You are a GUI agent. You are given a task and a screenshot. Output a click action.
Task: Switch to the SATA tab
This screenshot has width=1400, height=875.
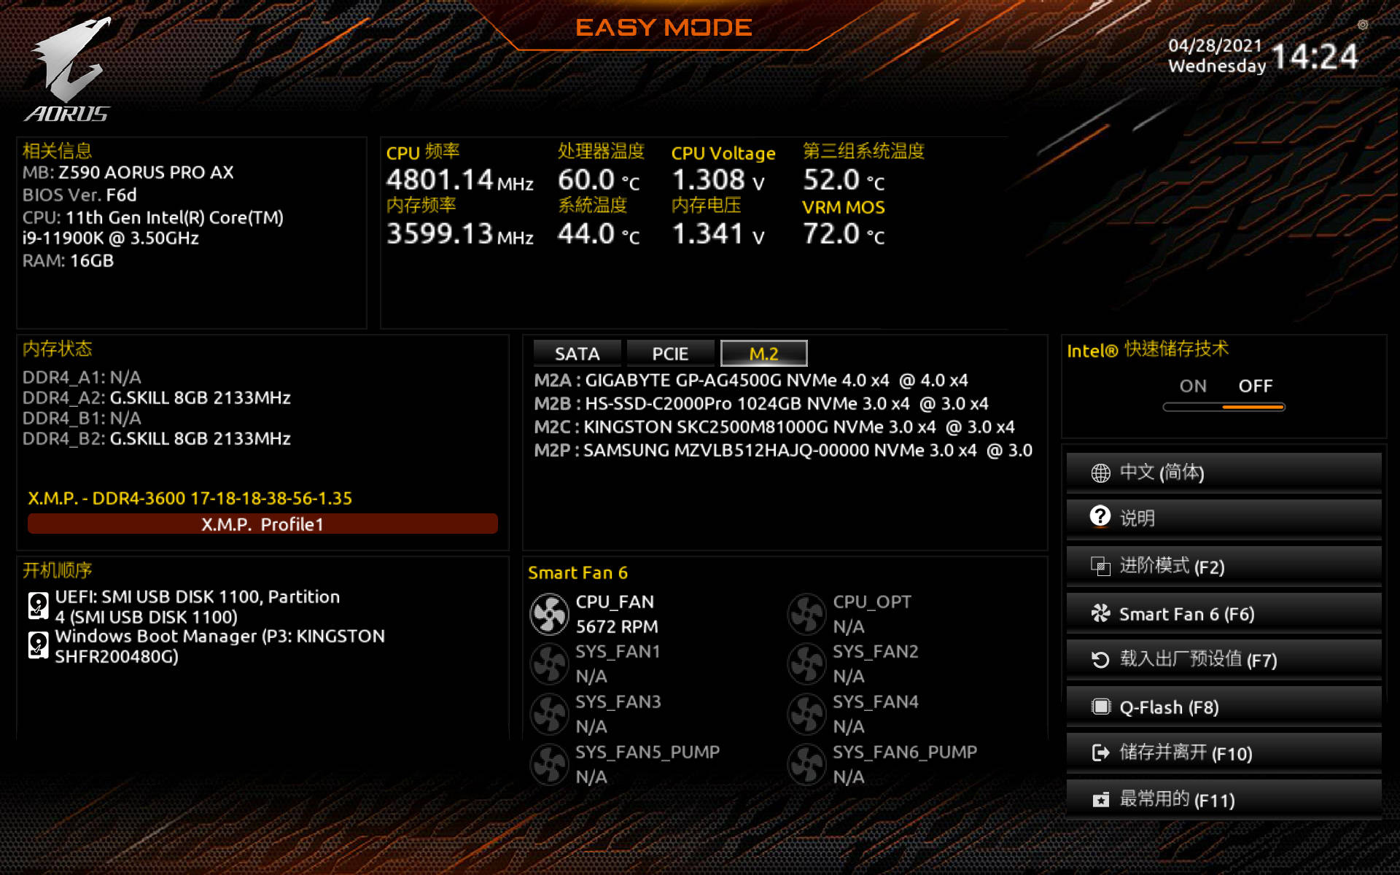click(577, 354)
